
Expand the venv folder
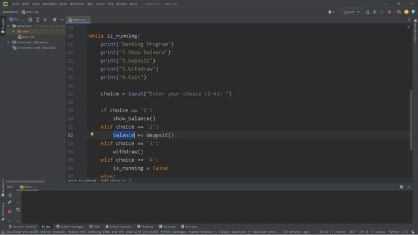tap(13, 31)
